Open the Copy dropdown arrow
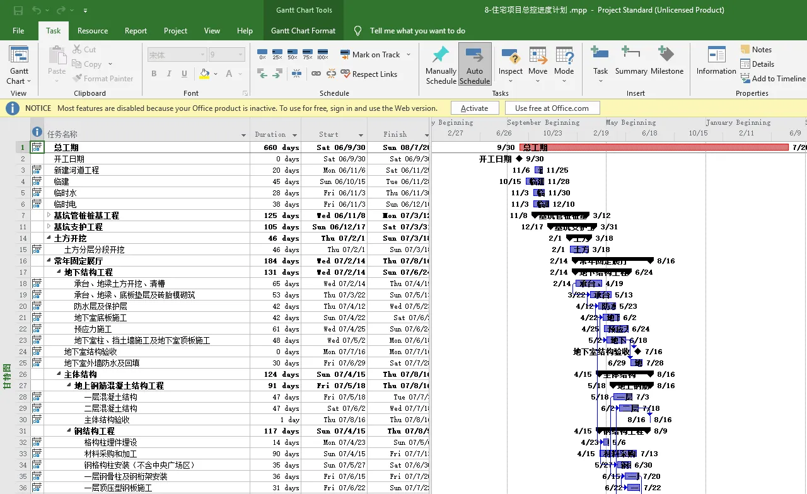The height and width of the screenshot is (494, 807). (110, 64)
